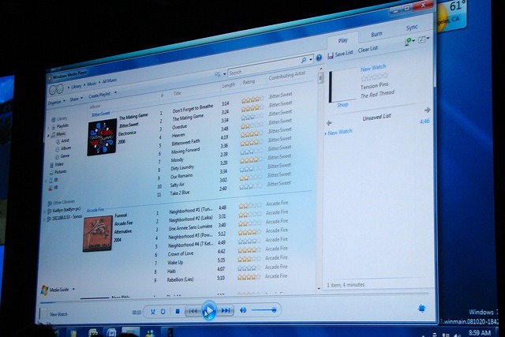Viewport: 505px width, 337px height.
Task: Click the Funeral album cover thumbnail
Action: (98, 234)
